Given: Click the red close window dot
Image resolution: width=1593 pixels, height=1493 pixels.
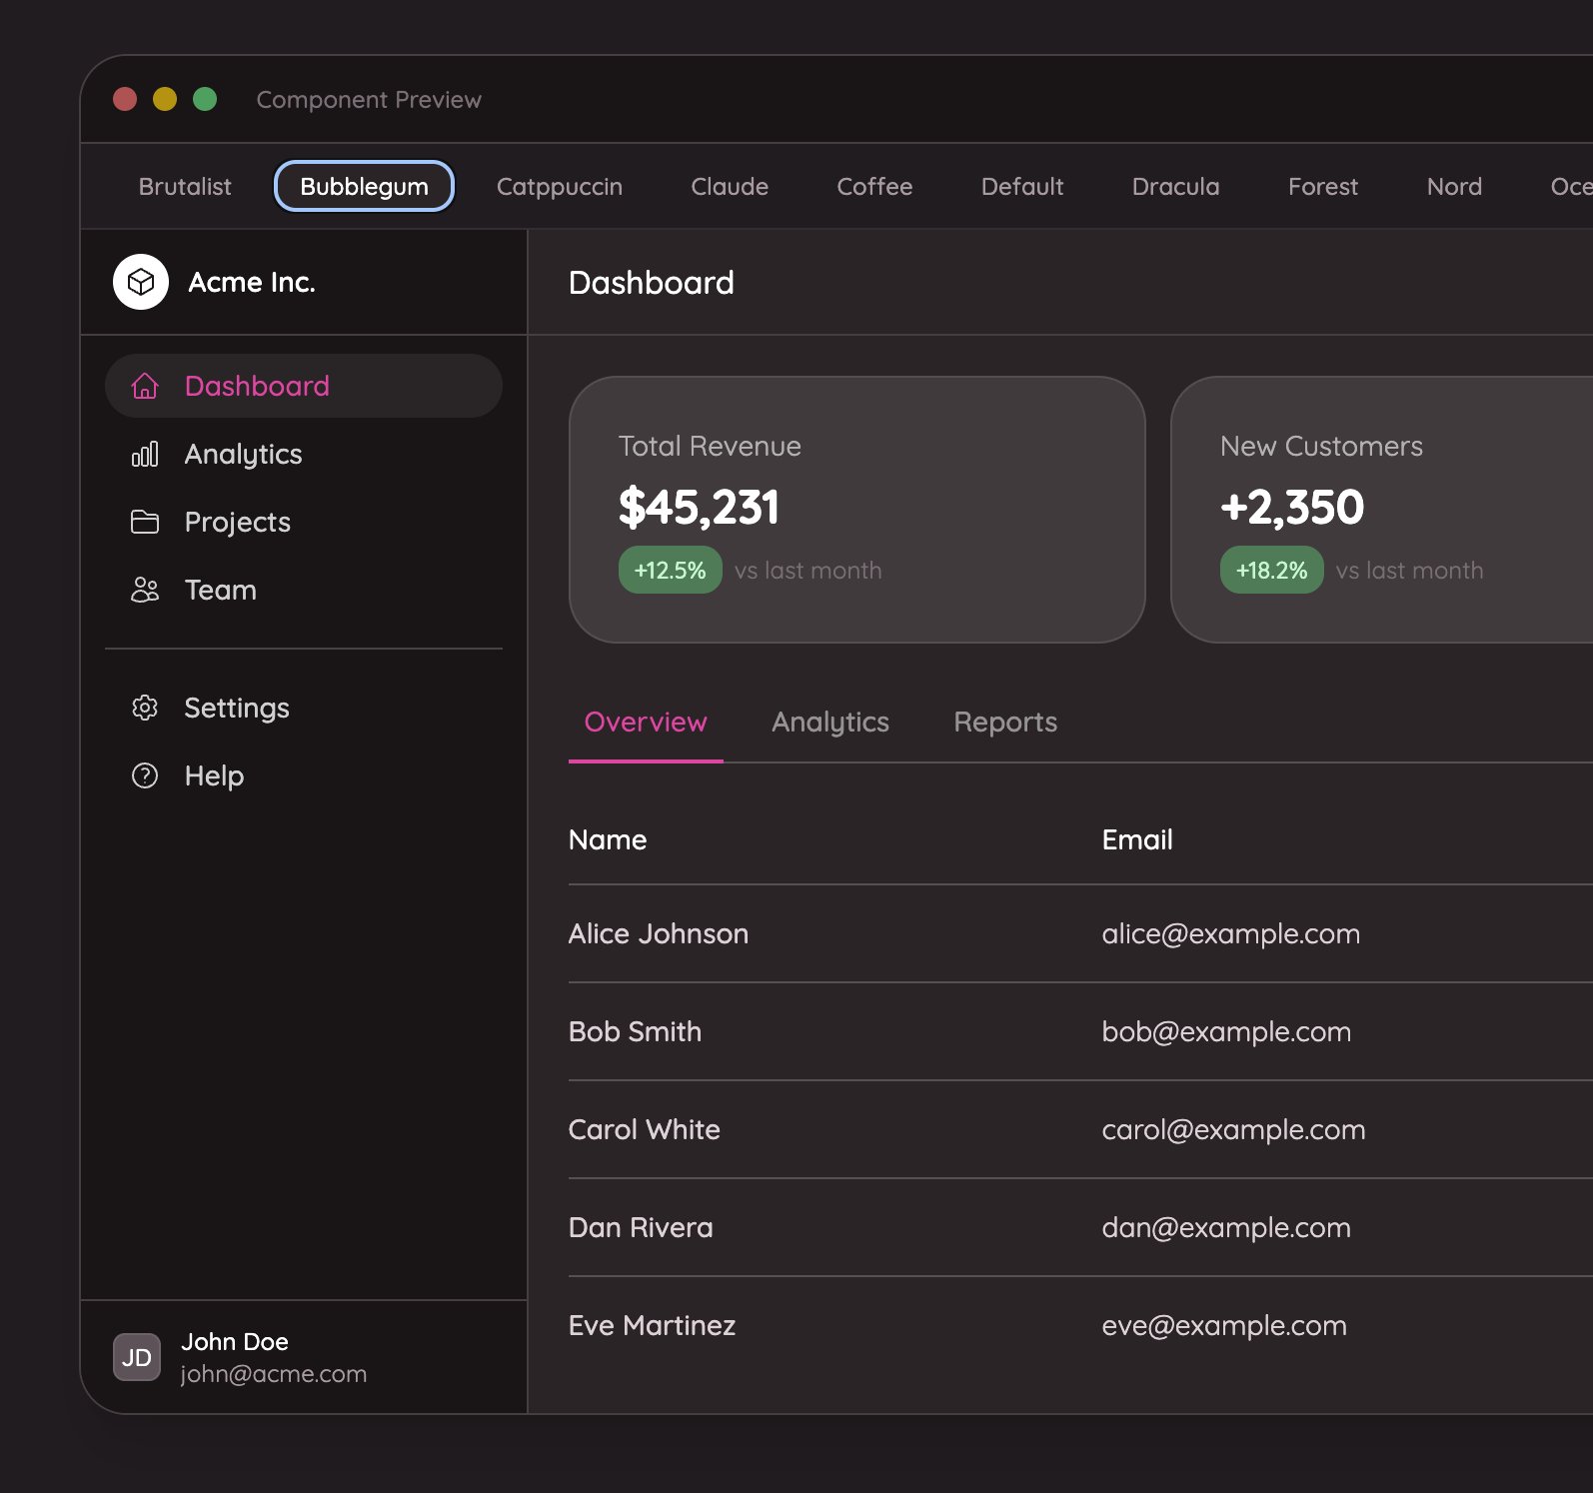Looking at the screenshot, I should point(125,99).
